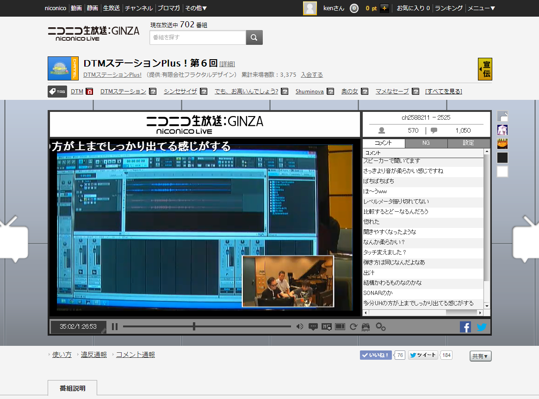
Task: Click the ニコニコ生放送 GINZA logo
Action: (x=93, y=34)
